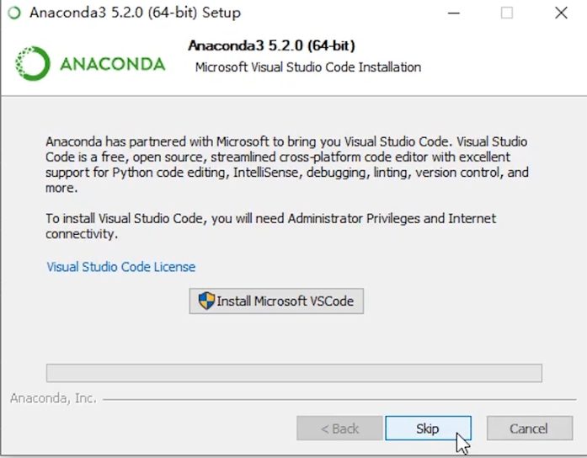This screenshot has width=587, height=458.
Task: Open the Visual Studio Code License link
Action: (121, 267)
